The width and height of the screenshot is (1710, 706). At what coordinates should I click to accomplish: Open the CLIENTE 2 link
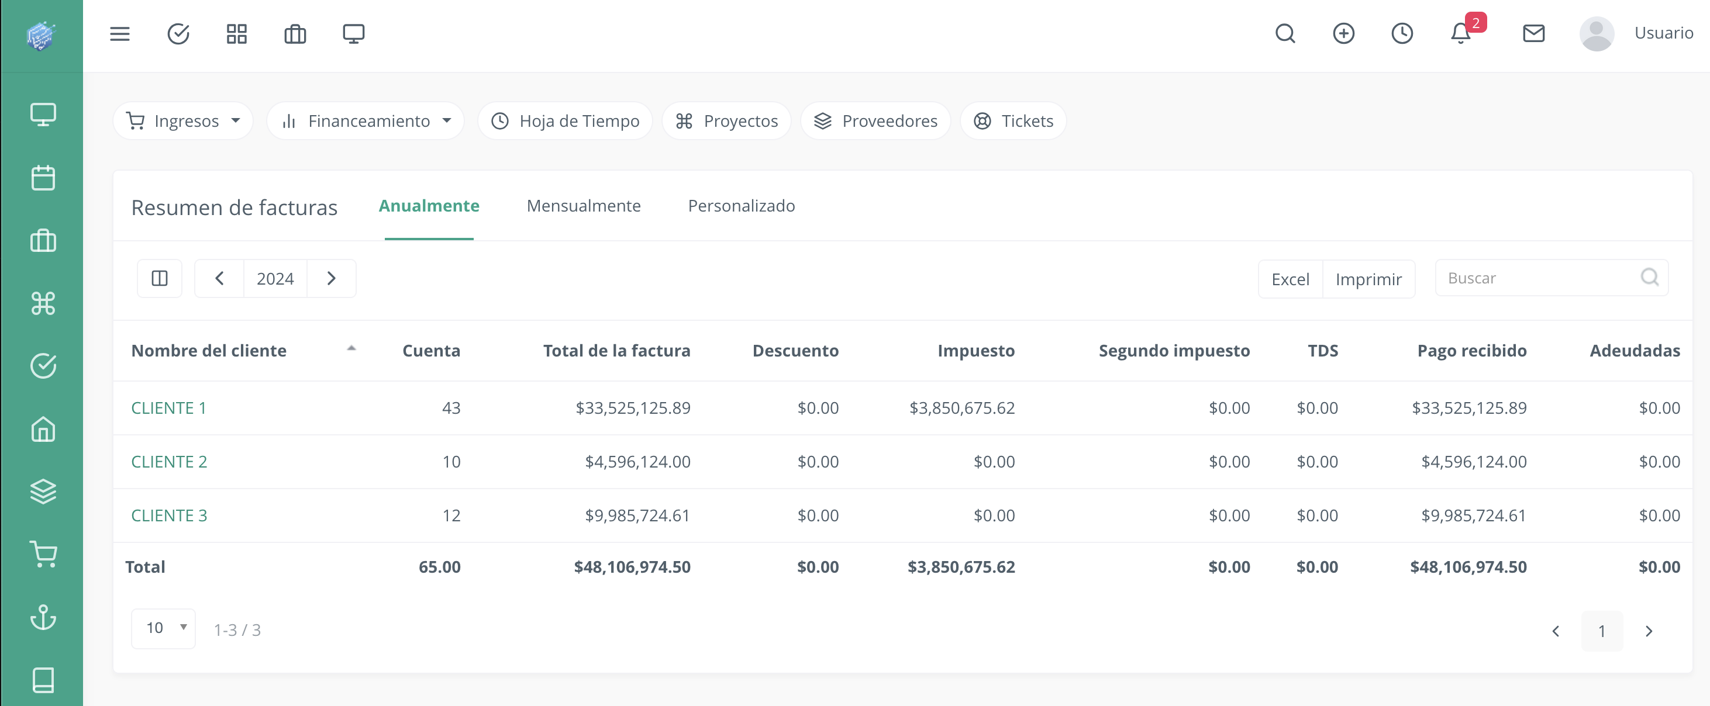[169, 462]
